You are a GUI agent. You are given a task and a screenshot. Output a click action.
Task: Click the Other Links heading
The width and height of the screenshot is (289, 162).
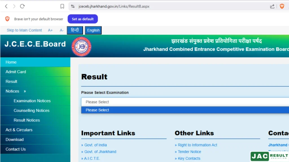(194, 133)
